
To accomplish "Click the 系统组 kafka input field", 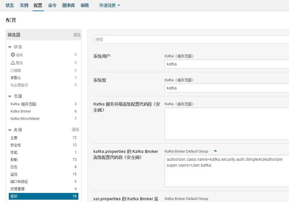I will 227,88.
